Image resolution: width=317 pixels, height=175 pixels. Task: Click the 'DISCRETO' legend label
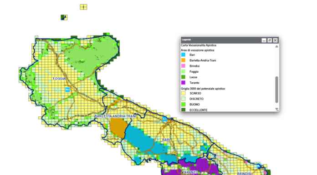tap(196, 99)
